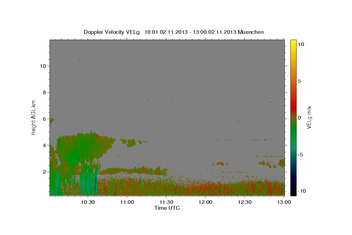352x235 pixels.
Task: Click the '10:30' time axis label
Action: (88, 202)
